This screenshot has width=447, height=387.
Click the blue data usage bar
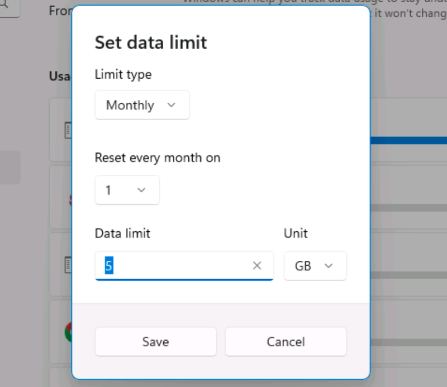point(408,141)
